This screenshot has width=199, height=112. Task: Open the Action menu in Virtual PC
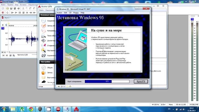point(59,13)
